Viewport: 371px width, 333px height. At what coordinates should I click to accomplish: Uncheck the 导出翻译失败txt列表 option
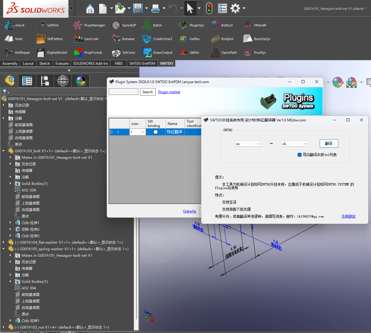[x=299, y=155]
